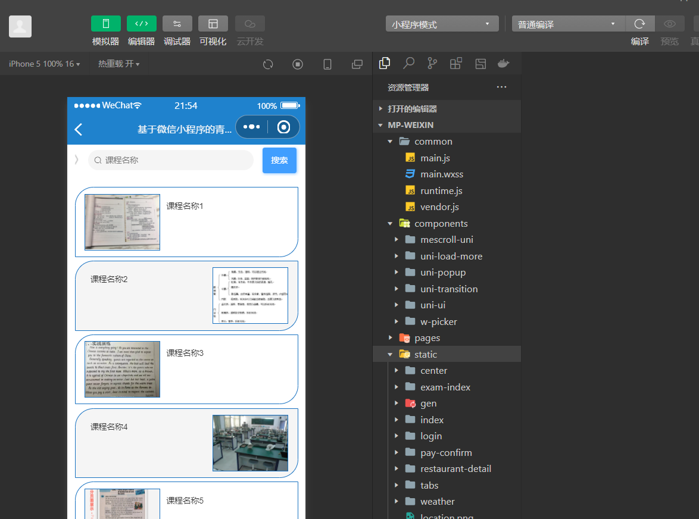The image size is (699, 519).
Task: Expand the uni-load-more folder
Action: (x=447, y=256)
